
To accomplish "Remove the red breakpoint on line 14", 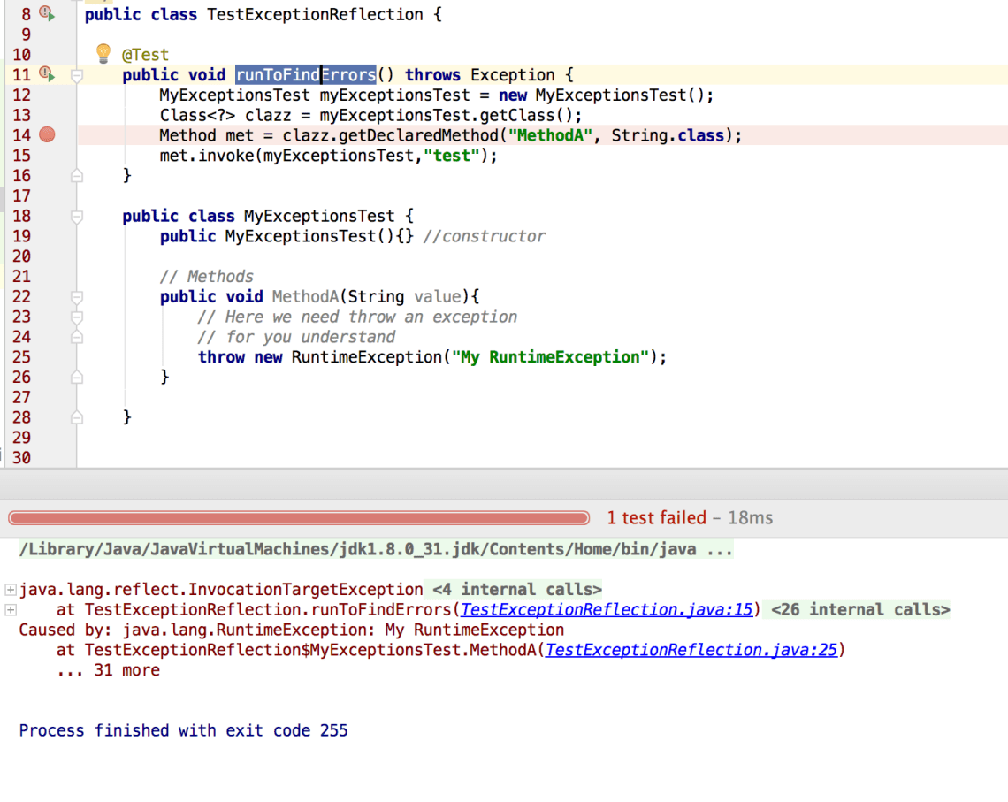I will [x=48, y=135].
